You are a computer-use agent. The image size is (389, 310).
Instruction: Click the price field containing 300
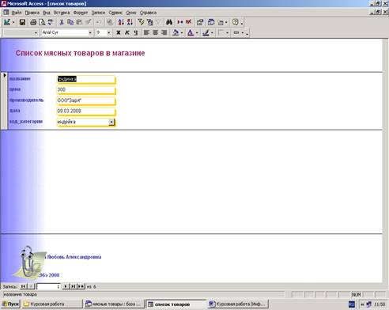(x=86, y=90)
